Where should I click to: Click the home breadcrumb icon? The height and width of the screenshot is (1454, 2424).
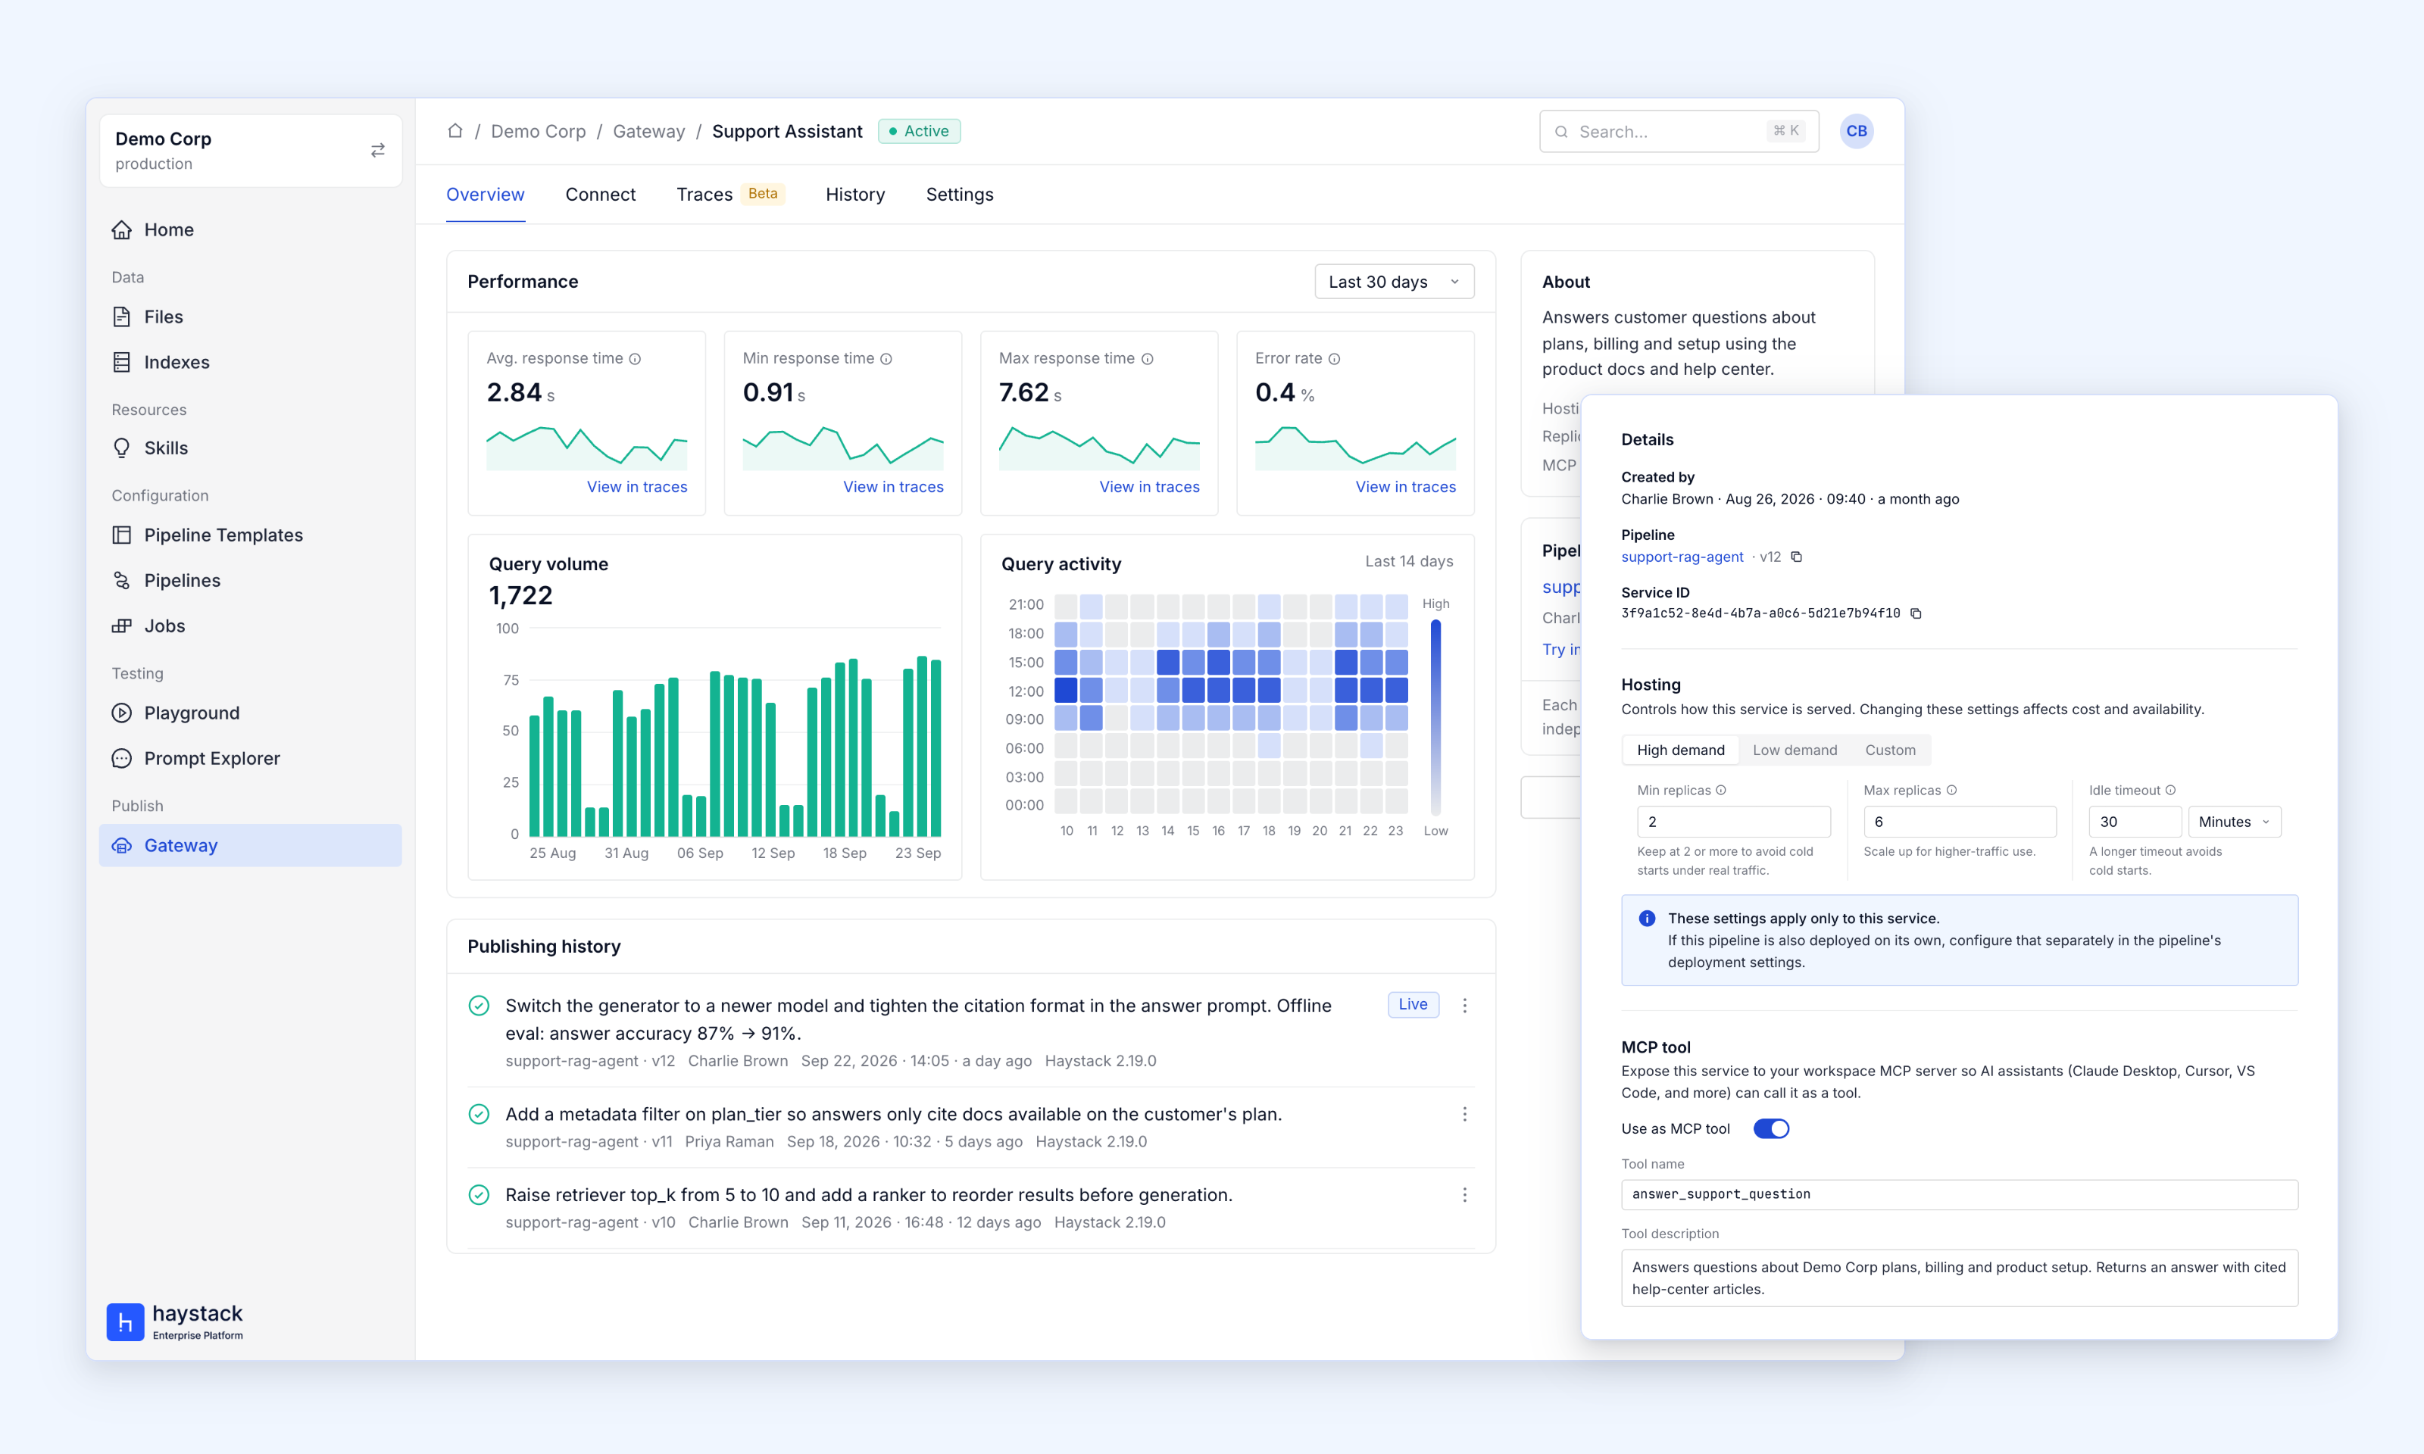coord(454,130)
